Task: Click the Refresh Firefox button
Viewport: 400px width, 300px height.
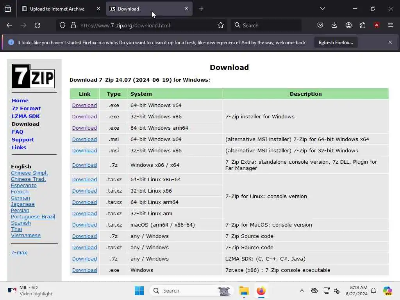Action: 336,42
